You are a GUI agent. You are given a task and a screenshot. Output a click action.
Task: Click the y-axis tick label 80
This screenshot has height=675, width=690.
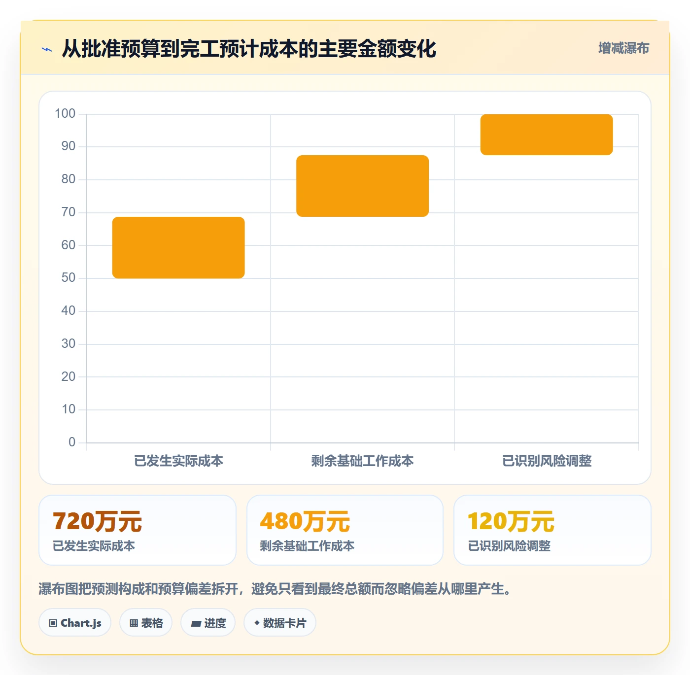[x=69, y=179]
